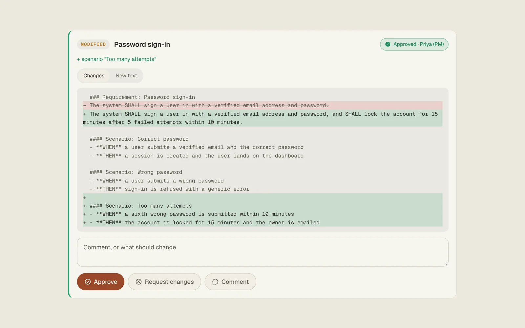
Task: Click the speech bubble icon on Comment
Action: coord(215,282)
